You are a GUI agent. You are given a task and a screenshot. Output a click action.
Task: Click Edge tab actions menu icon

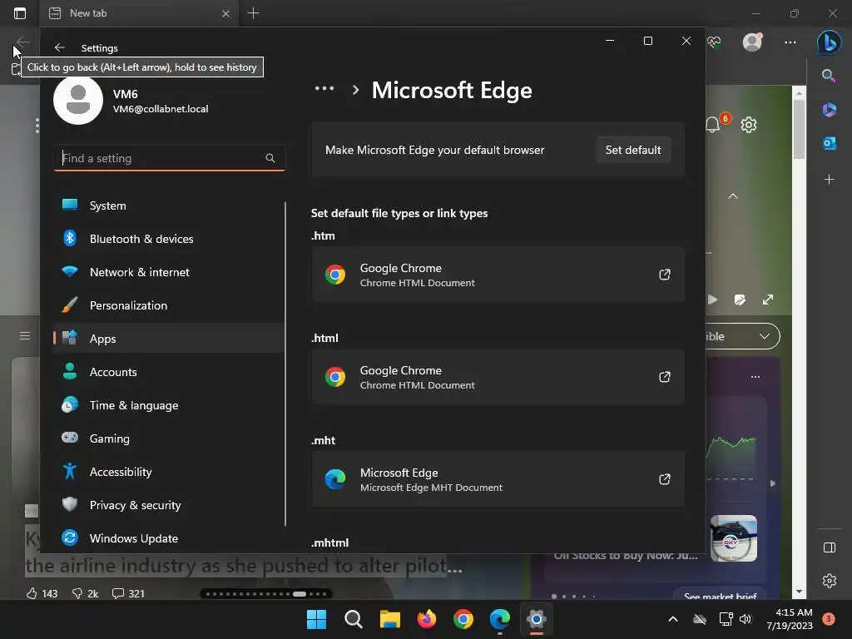pyautogui.click(x=20, y=13)
